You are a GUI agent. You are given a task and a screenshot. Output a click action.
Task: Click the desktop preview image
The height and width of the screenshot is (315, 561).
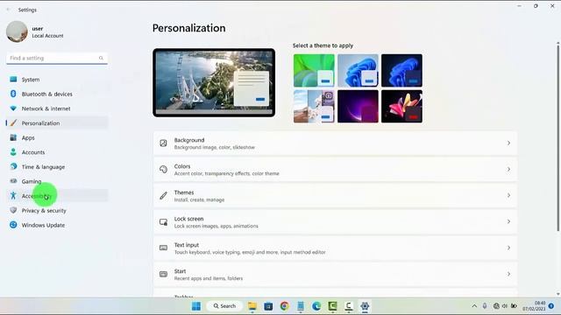(x=214, y=82)
